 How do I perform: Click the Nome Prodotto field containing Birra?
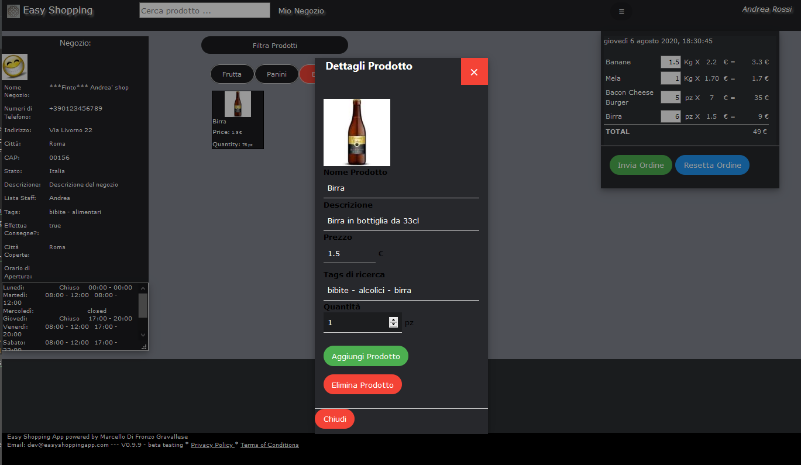(x=401, y=188)
